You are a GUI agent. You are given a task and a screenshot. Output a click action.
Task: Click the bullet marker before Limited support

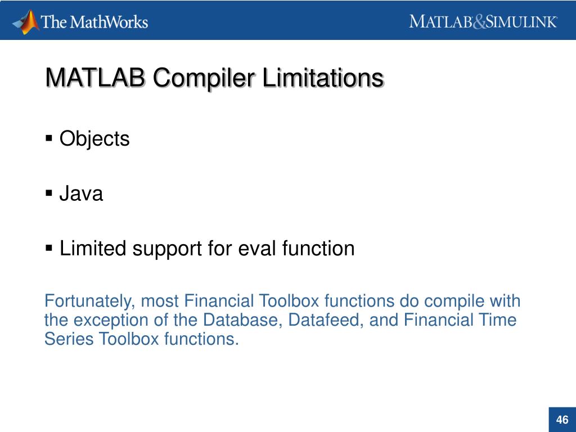point(49,248)
